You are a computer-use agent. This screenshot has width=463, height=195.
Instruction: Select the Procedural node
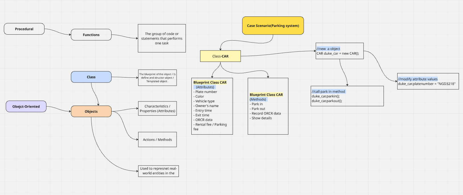24,29
